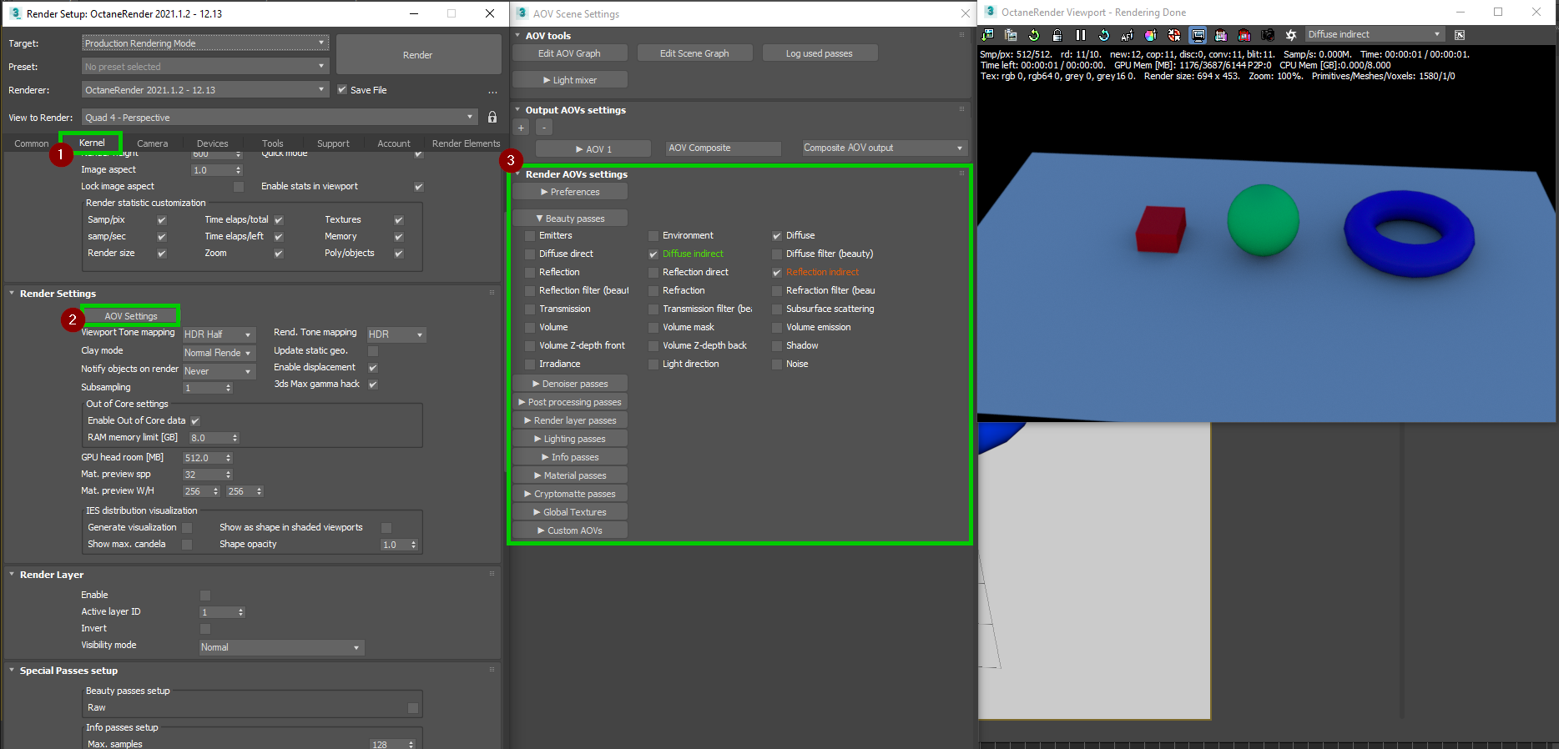Open the Tools tab
This screenshot has width=1559, height=749.
pos(273,143)
